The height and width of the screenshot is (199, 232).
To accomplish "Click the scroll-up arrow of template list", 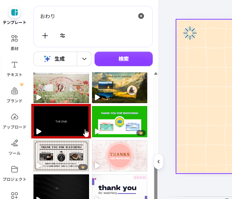I will [156, 74].
